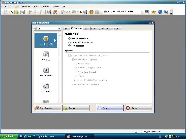Toggle Refresh compilation when importing session checkbox
This screenshot has width=186, height=139.
(70, 55)
